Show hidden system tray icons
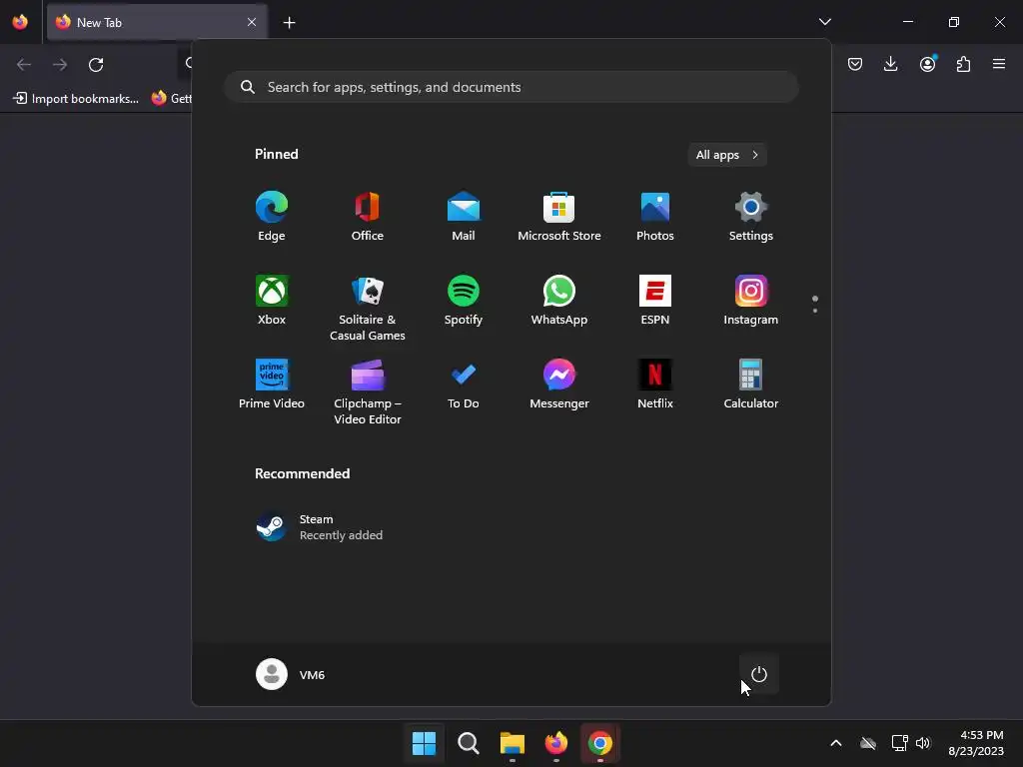This screenshot has height=767, width=1023. (x=836, y=743)
